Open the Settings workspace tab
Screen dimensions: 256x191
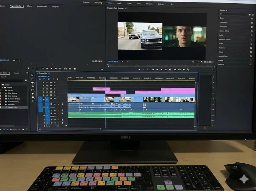click(161, 4)
